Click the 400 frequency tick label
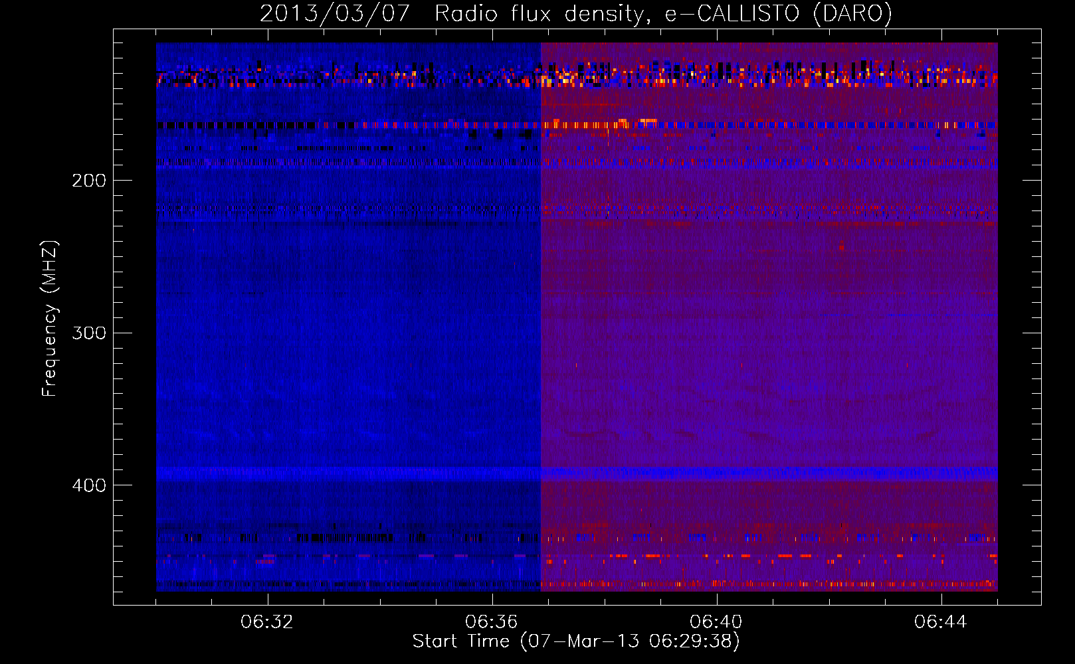 click(89, 485)
